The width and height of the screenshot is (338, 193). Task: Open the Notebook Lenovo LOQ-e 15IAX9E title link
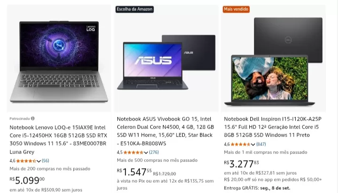point(58,135)
